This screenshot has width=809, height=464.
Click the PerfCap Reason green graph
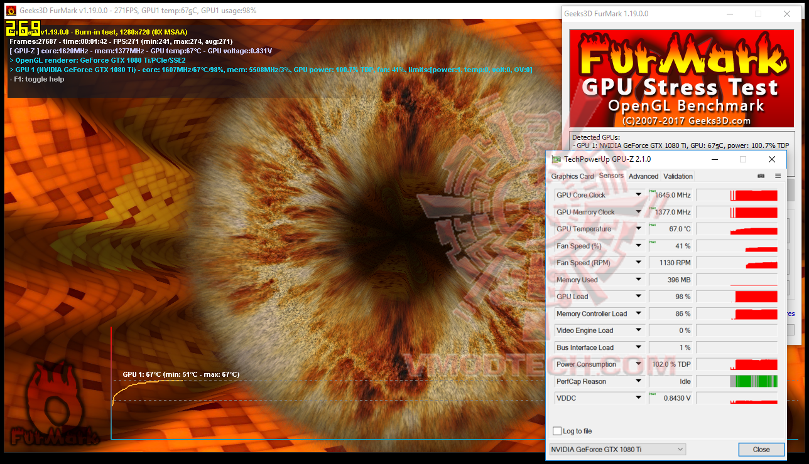click(737, 381)
